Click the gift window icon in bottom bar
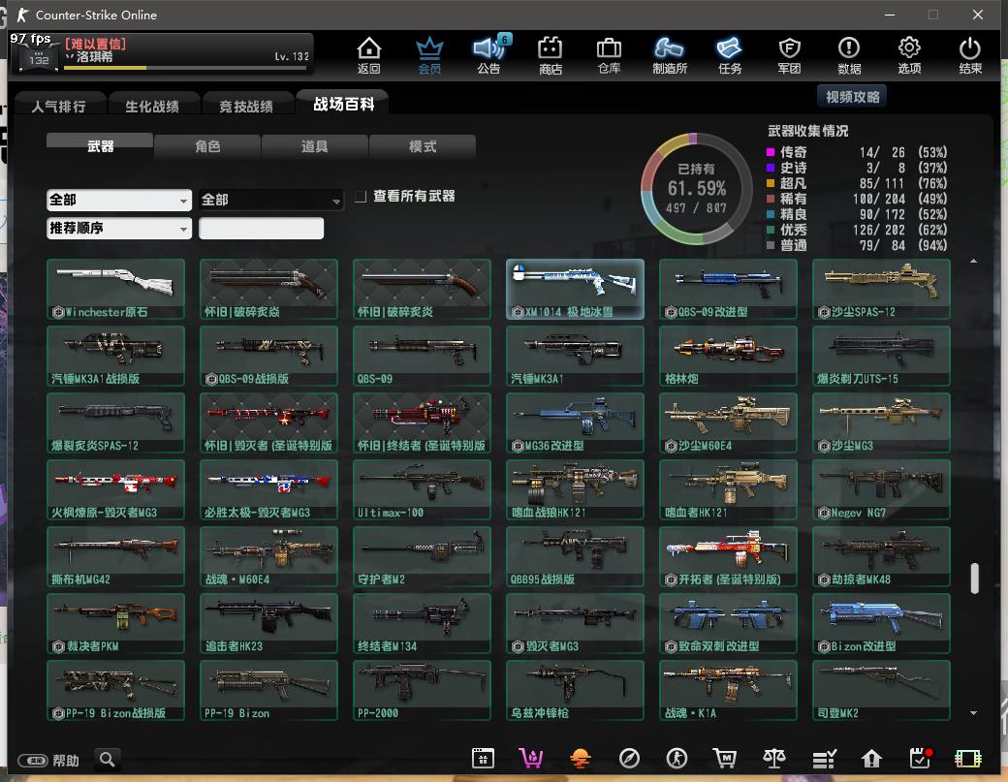The width and height of the screenshot is (1008, 782). [x=483, y=758]
